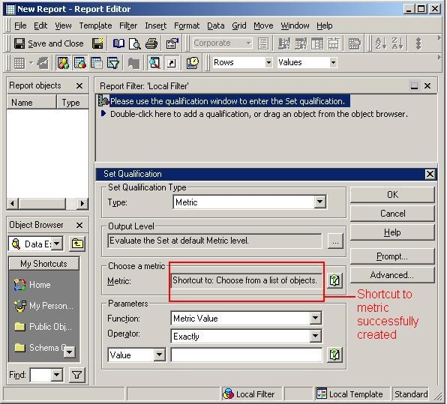This screenshot has width=447, height=404.
Task: Expand the Type dropdown showing Metric
Action: pyautogui.click(x=319, y=202)
